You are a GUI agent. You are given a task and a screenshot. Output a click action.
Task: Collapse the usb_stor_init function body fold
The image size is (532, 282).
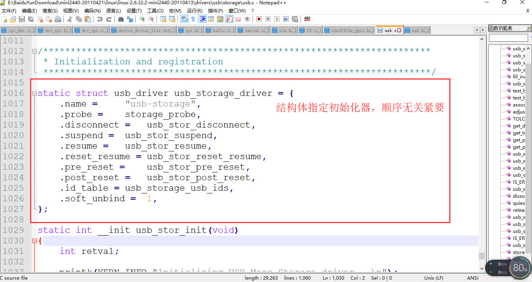point(34,241)
